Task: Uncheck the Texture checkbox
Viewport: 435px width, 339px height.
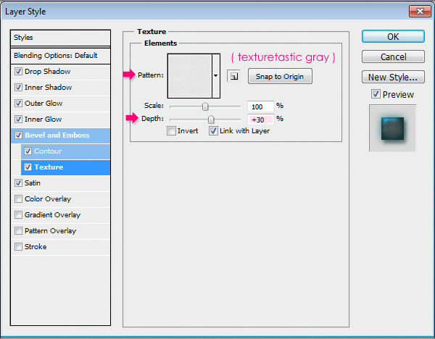Action: click(28, 167)
